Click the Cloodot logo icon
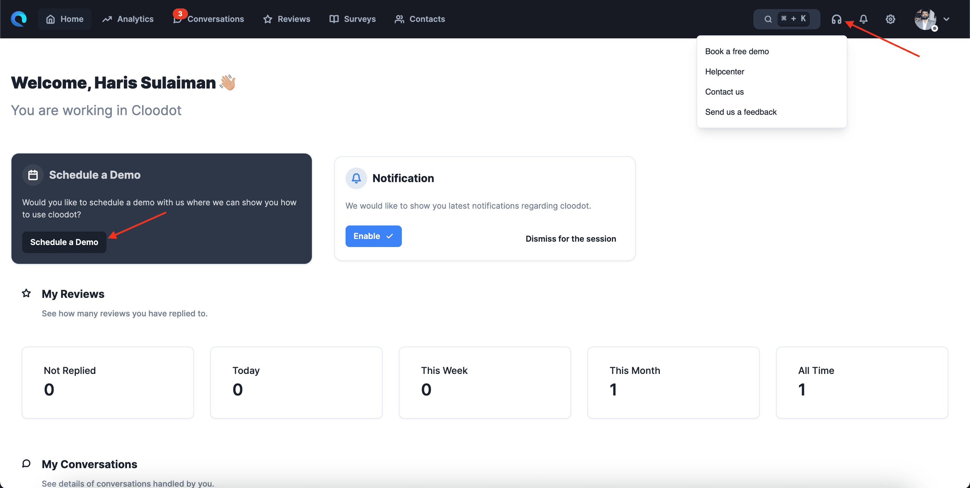This screenshot has height=488, width=970. tap(18, 19)
